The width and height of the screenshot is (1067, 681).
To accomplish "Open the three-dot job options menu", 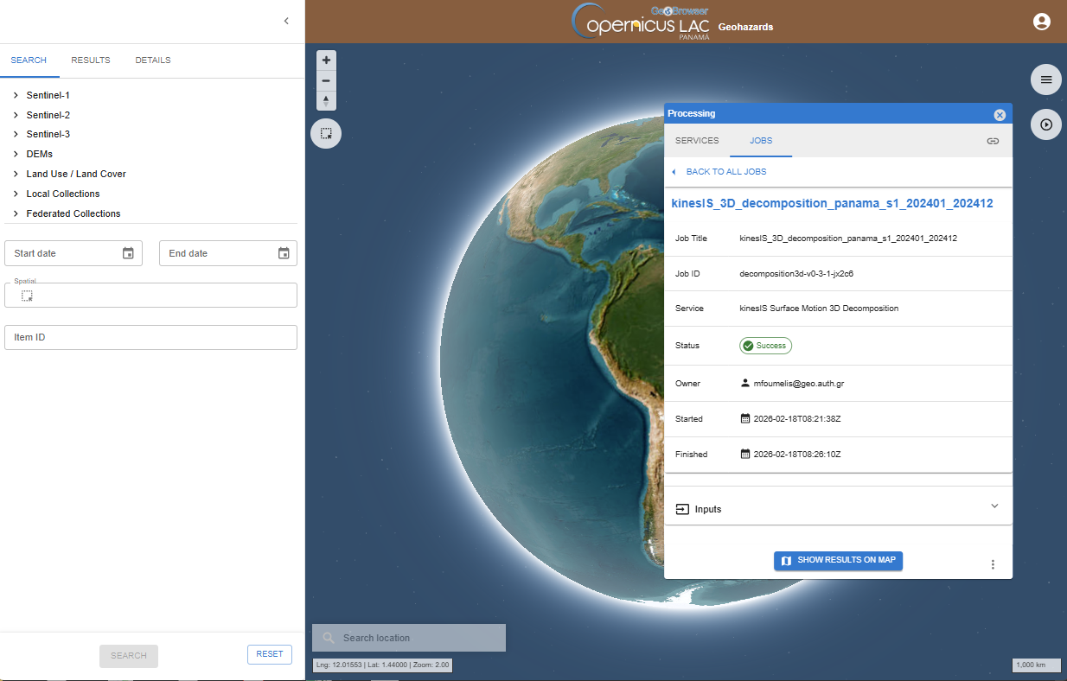I will coord(993,564).
